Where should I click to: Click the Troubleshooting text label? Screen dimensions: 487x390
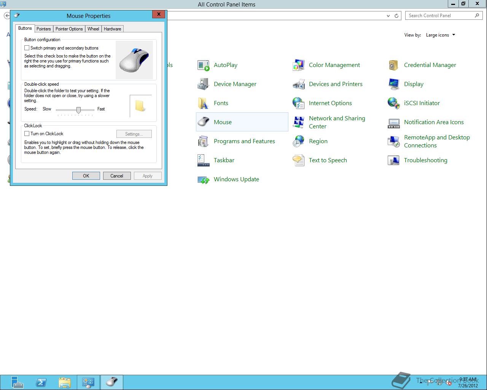pyautogui.click(x=425, y=160)
